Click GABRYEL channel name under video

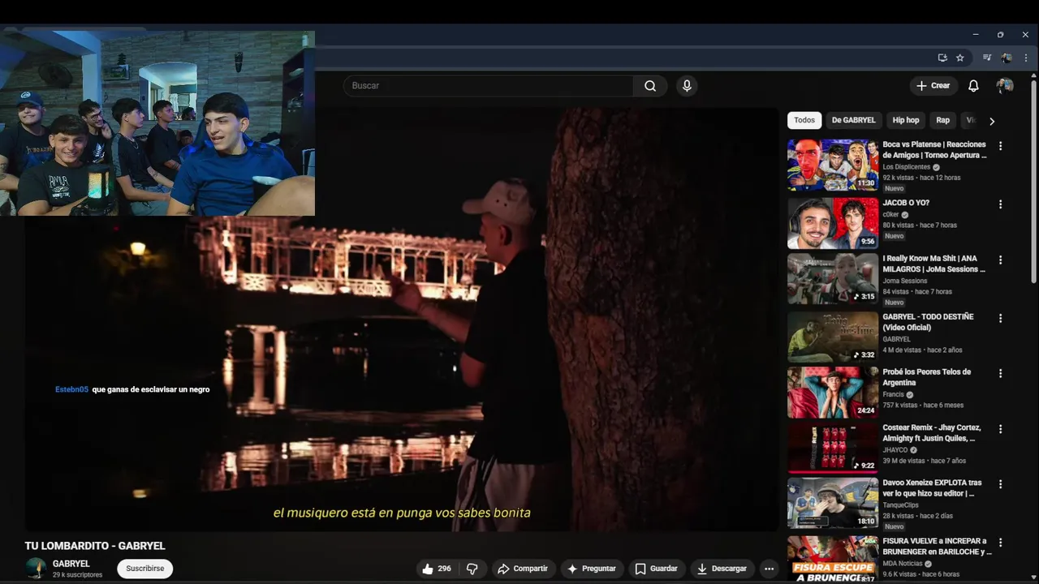71,564
